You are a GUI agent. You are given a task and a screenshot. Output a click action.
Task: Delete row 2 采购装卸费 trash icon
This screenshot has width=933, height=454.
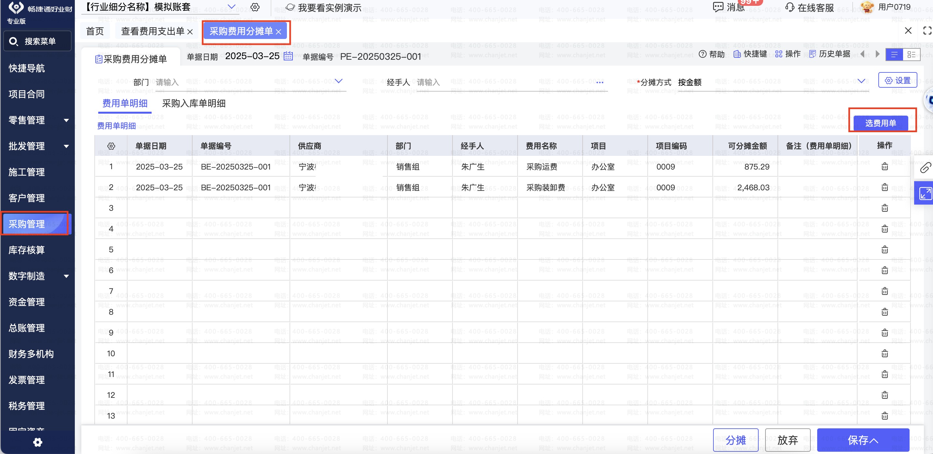(x=885, y=187)
